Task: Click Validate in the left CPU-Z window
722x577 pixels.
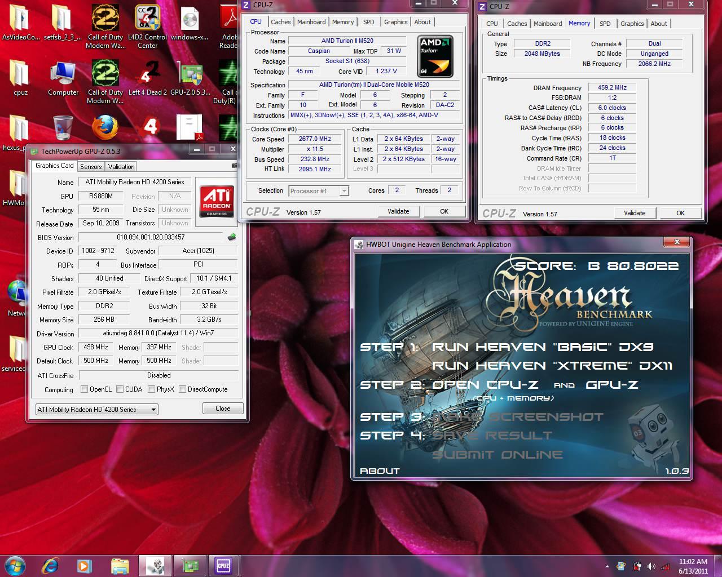Action: click(398, 211)
